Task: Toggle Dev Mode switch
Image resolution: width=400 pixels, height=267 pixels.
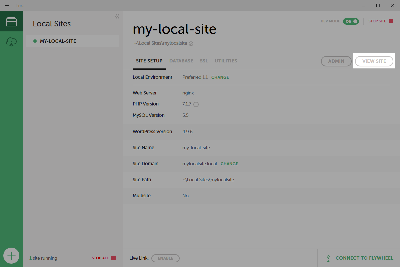Action: pyautogui.click(x=351, y=21)
